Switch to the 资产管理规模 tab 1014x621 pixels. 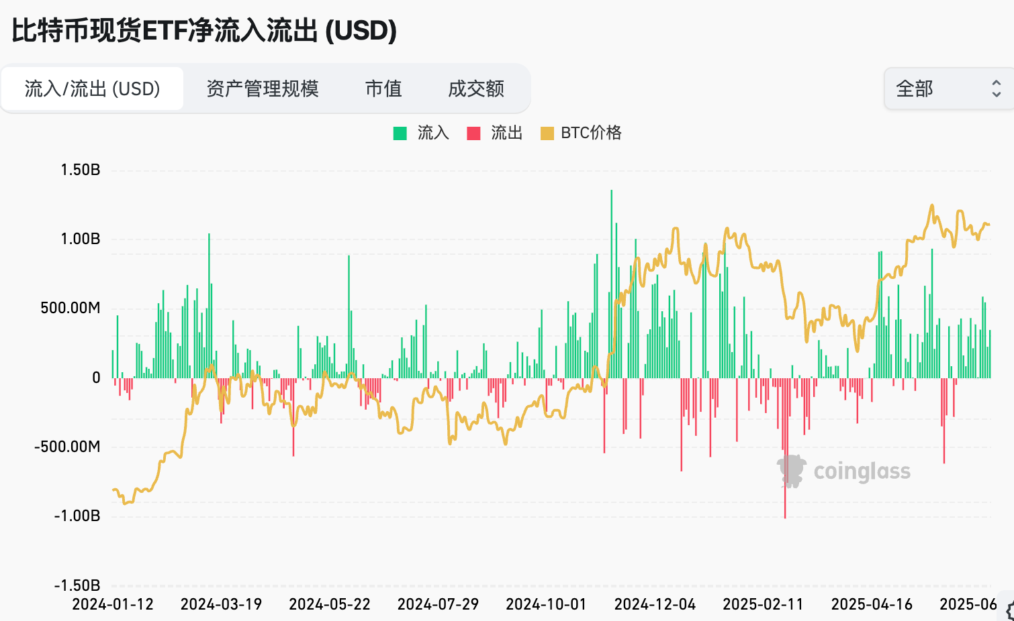(x=263, y=88)
